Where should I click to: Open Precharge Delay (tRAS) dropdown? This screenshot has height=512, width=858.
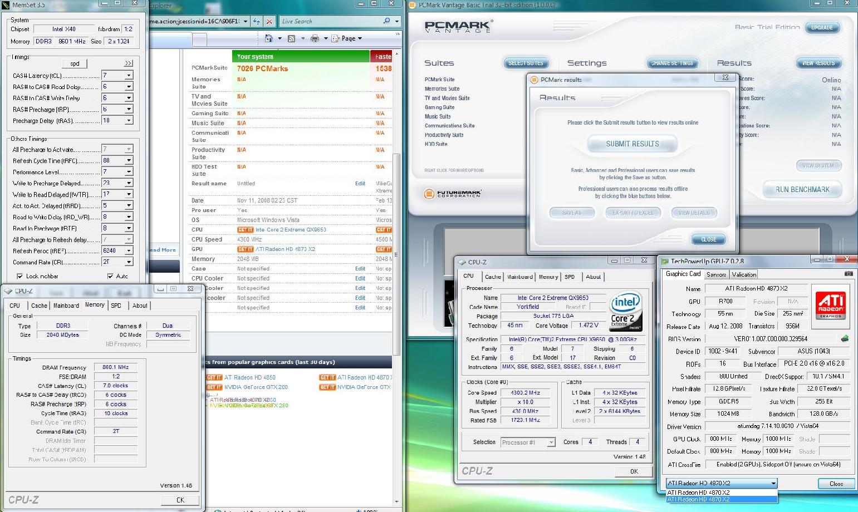(x=129, y=121)
